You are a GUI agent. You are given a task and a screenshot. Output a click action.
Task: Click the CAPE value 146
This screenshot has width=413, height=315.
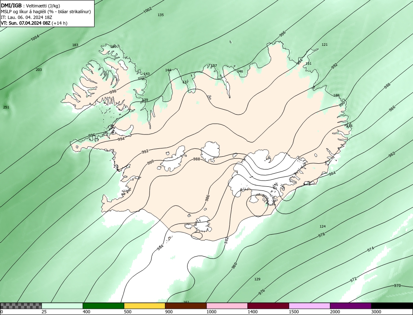tap(240, 71)
